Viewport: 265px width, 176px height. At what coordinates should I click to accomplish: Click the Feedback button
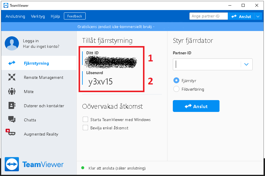pyautogui.click(x=75, y=16)
